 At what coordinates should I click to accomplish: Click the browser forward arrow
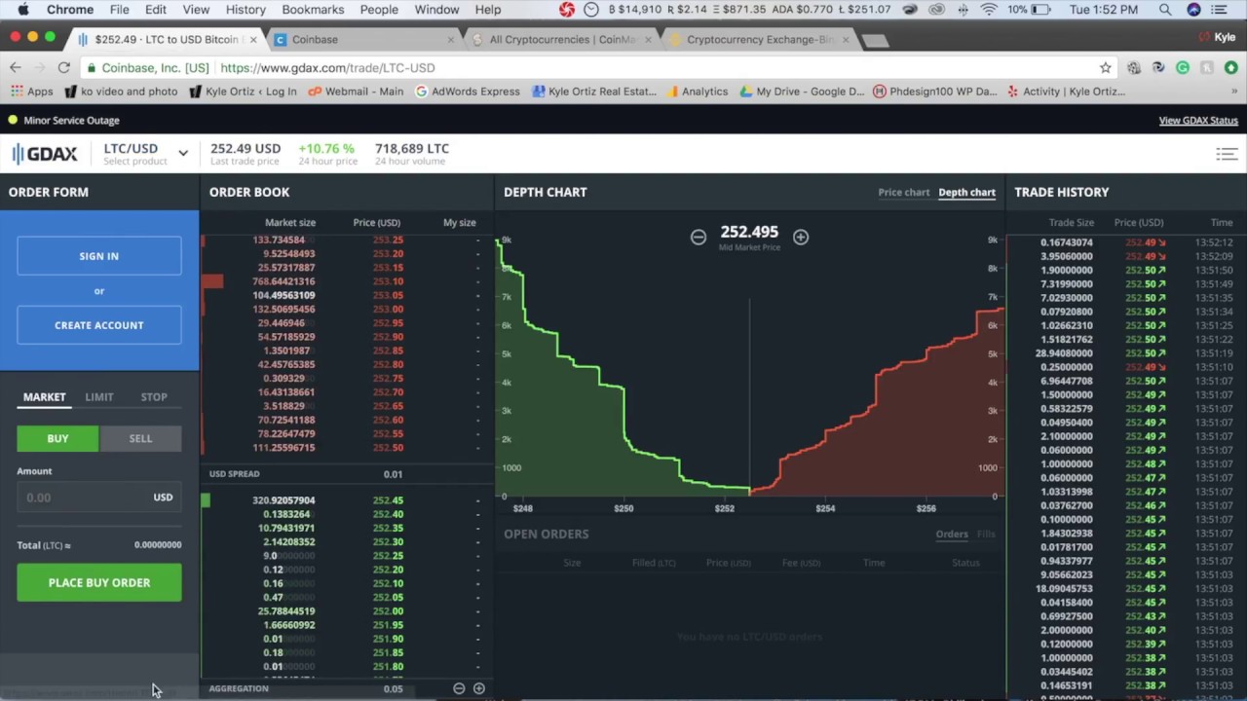pyautogui.click(x=39, y=67)
